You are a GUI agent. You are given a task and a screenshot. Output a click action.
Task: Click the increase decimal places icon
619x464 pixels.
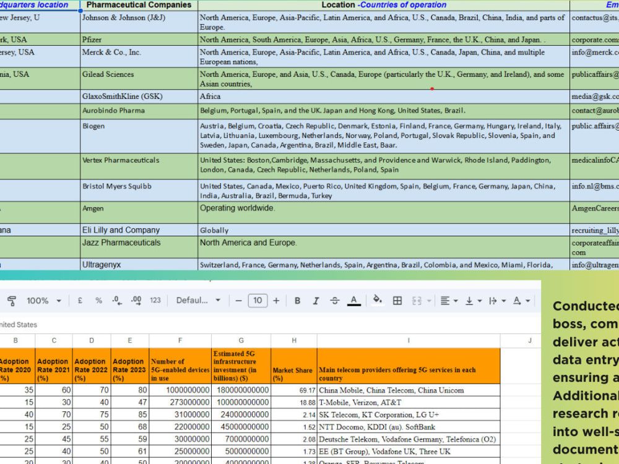pyautogui.click(x=136, y=301)
